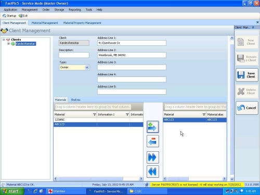Click the remove material from client arrow button
Image resolution: width=260 pixels, height=195 pixels.
[x=152, y=141]
